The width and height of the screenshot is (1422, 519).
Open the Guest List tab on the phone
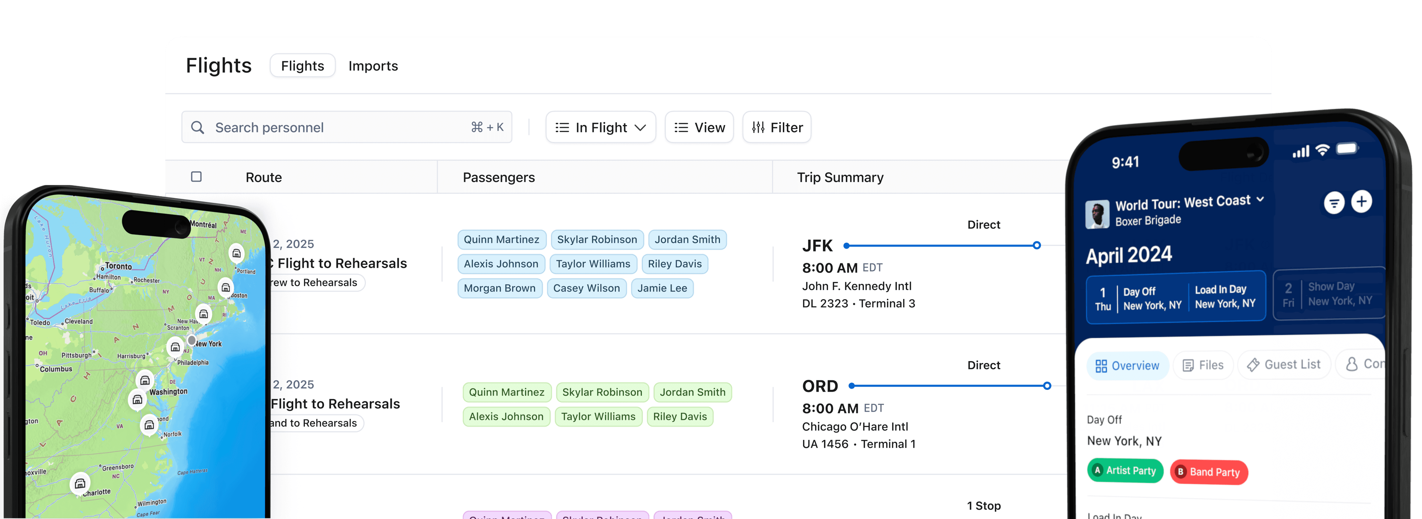click(x=1284, y=365)
